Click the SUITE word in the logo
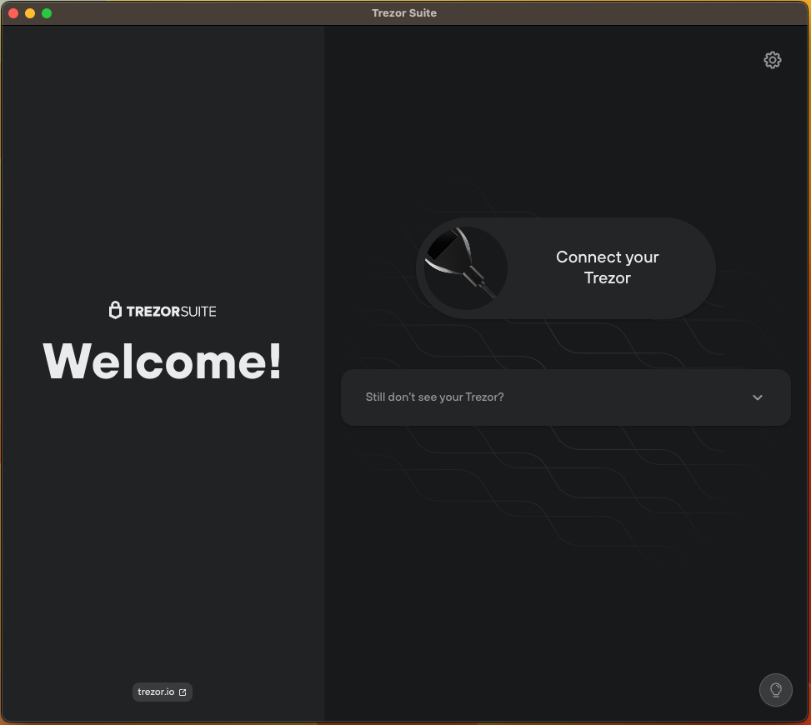The height and width of the screenshot is (725, 811). [x=198, y=312]
